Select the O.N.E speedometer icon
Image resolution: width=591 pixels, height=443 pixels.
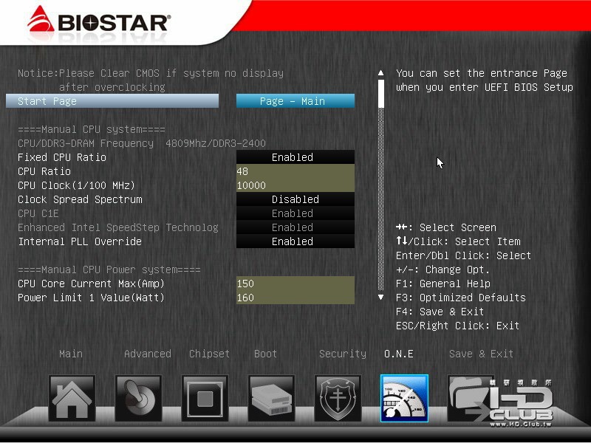(404, 398)
